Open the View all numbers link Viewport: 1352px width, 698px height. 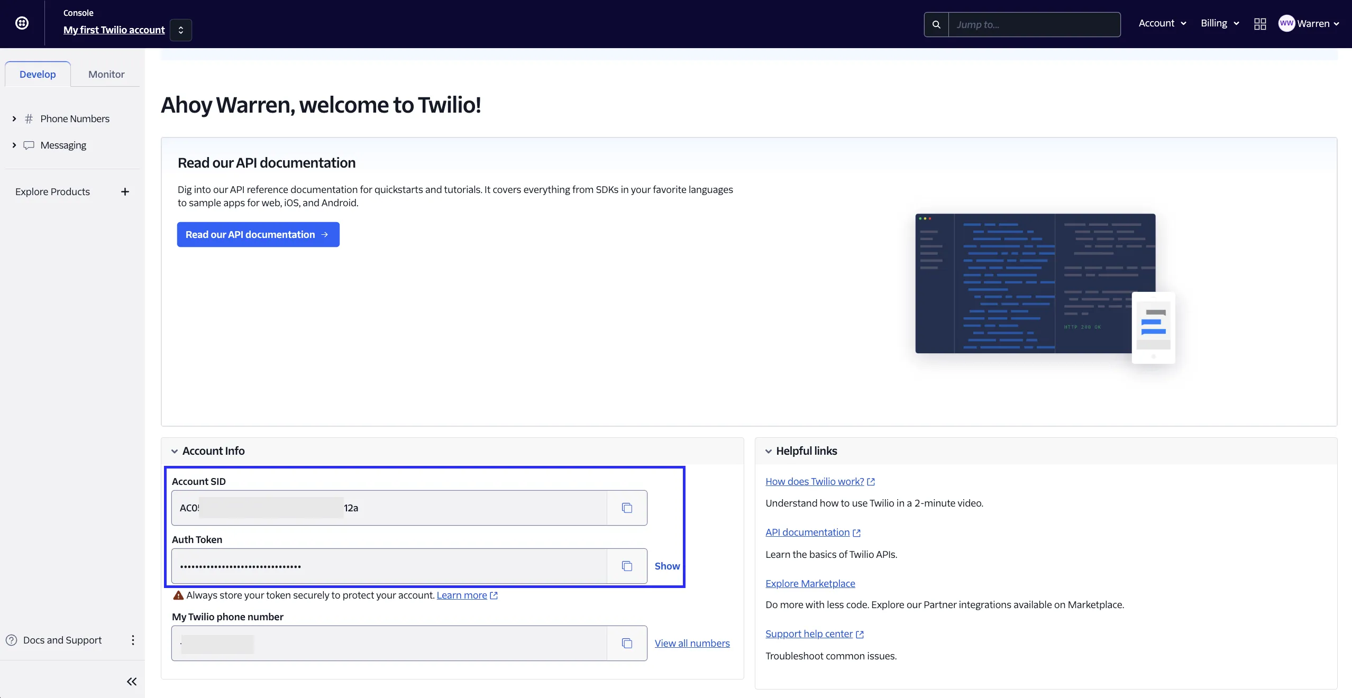[x=692, y=643]
